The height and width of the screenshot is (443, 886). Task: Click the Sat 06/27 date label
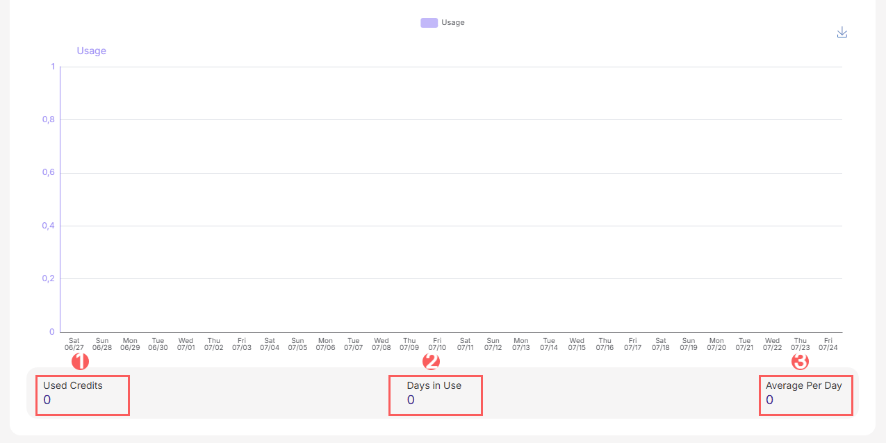tap(74, 344)
